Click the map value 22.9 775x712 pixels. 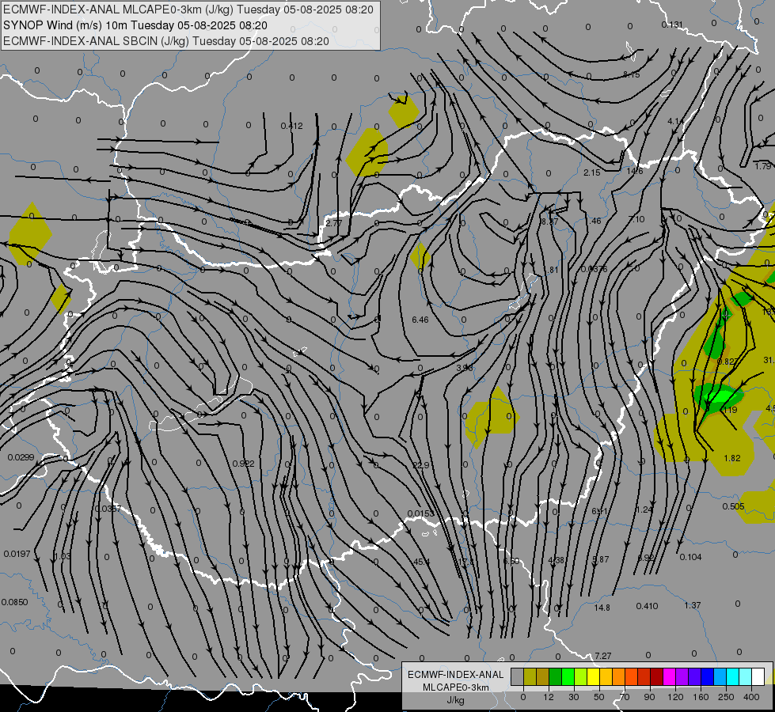click(x=421, y=465)
